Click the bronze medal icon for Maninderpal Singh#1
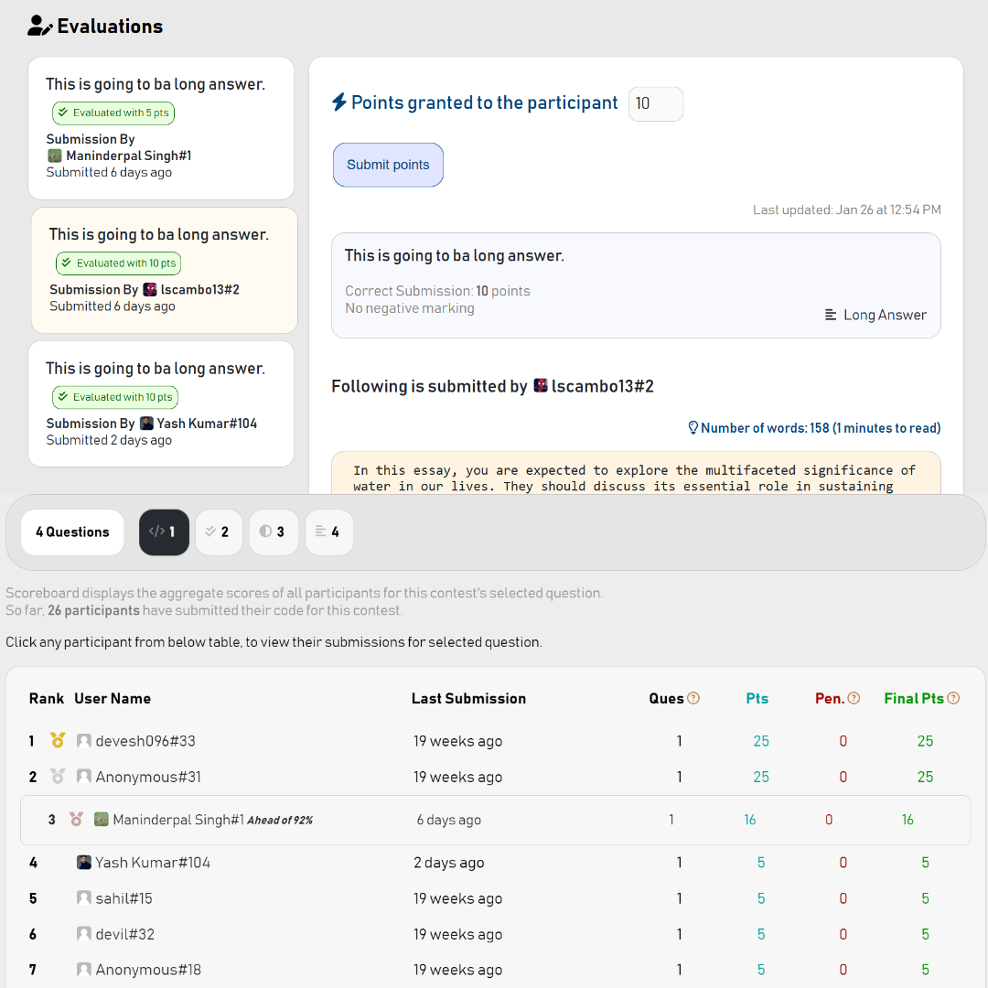 pyautogui.click(x=76, y=819)
